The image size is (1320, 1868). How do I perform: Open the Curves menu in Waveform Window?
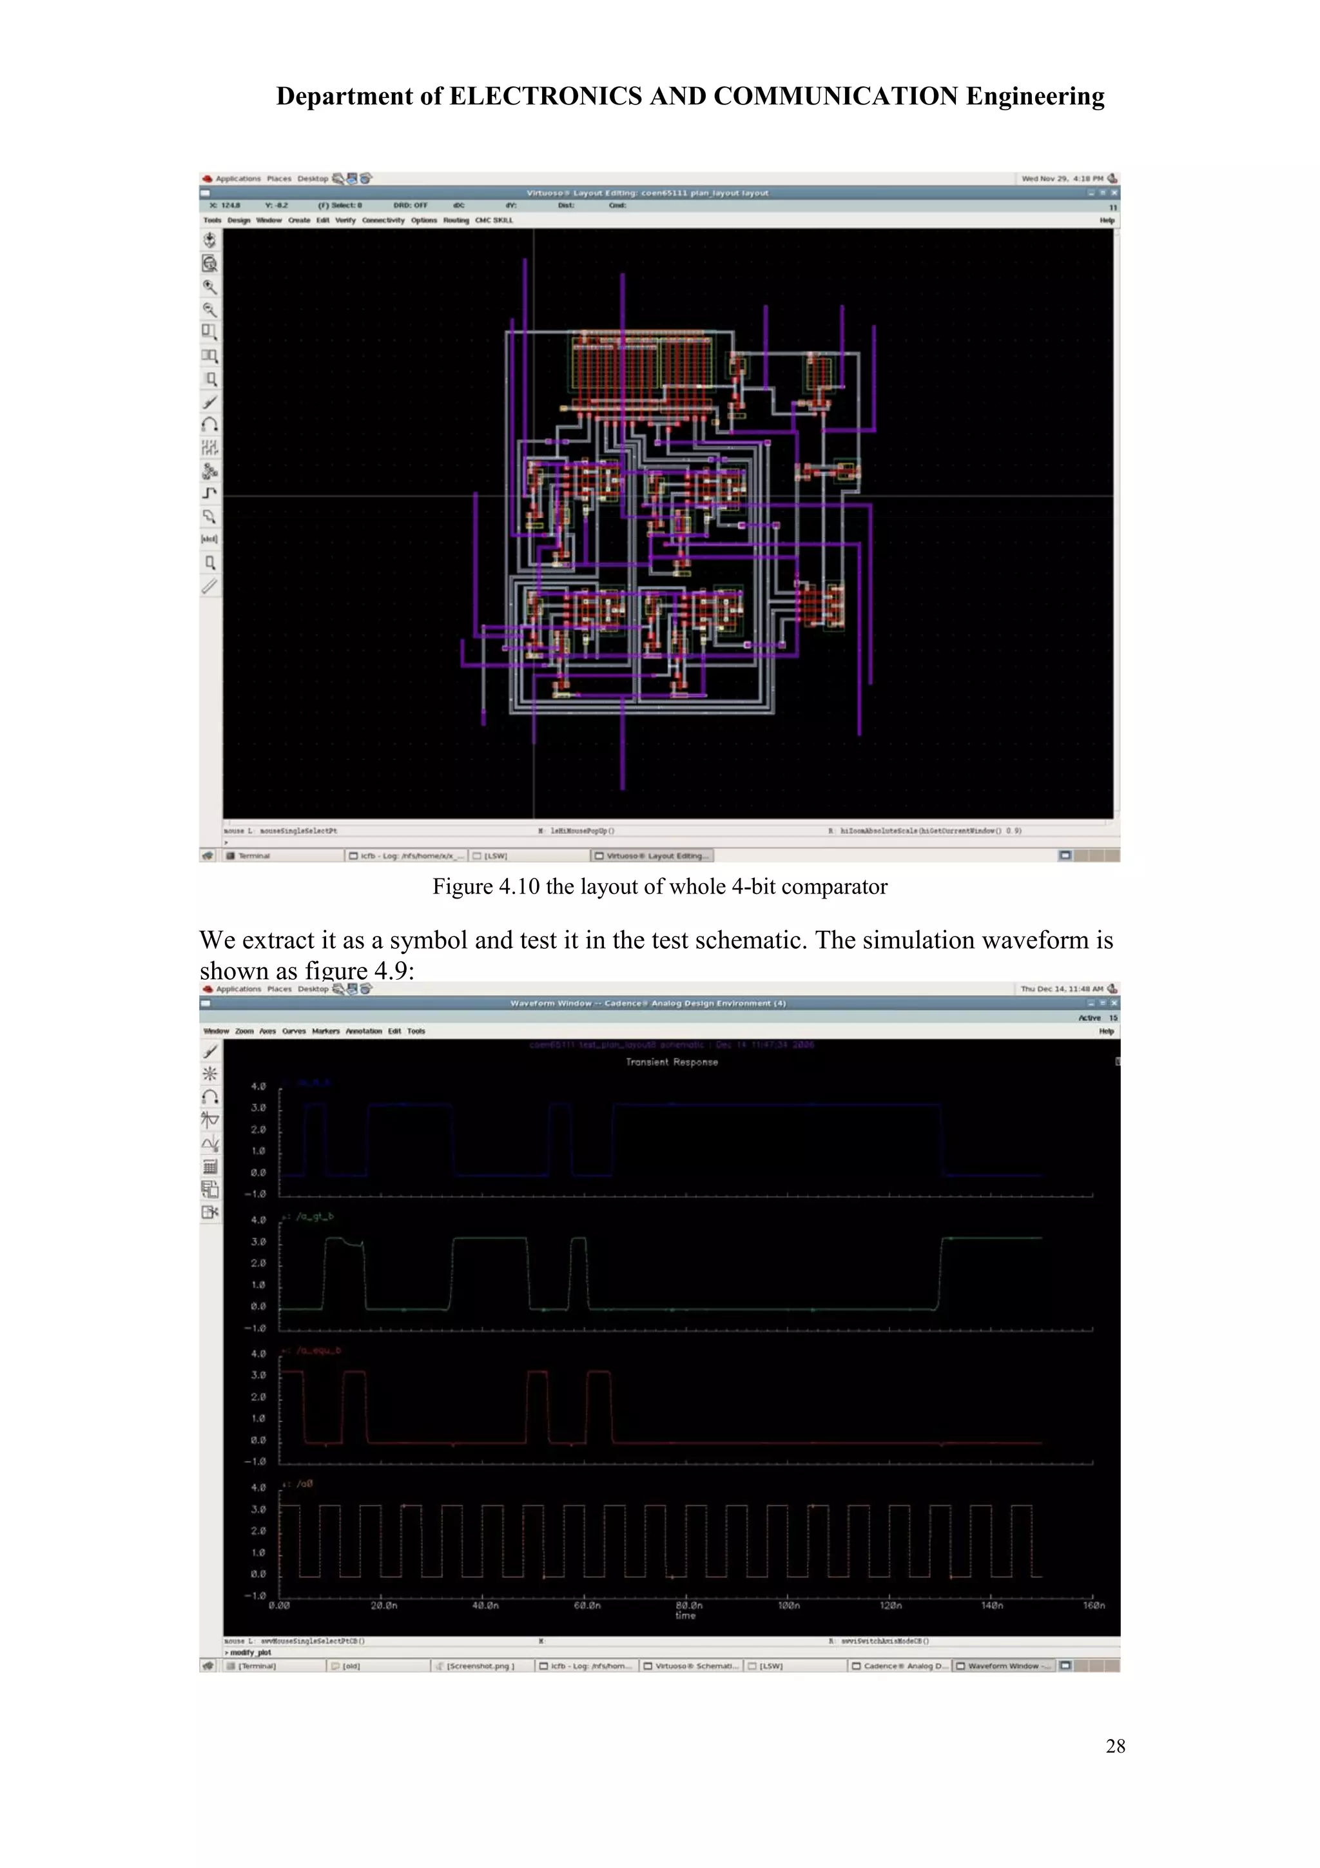coord(294,1031)
